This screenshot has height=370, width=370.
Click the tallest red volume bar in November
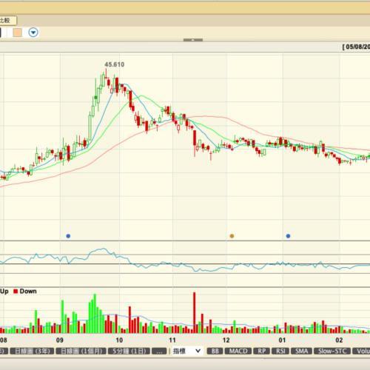click(x=195, y=313)
